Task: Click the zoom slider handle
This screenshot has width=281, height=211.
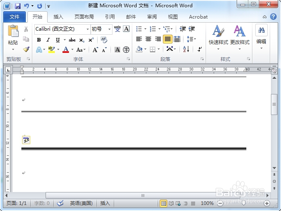Action: click(x=244, y=203)
